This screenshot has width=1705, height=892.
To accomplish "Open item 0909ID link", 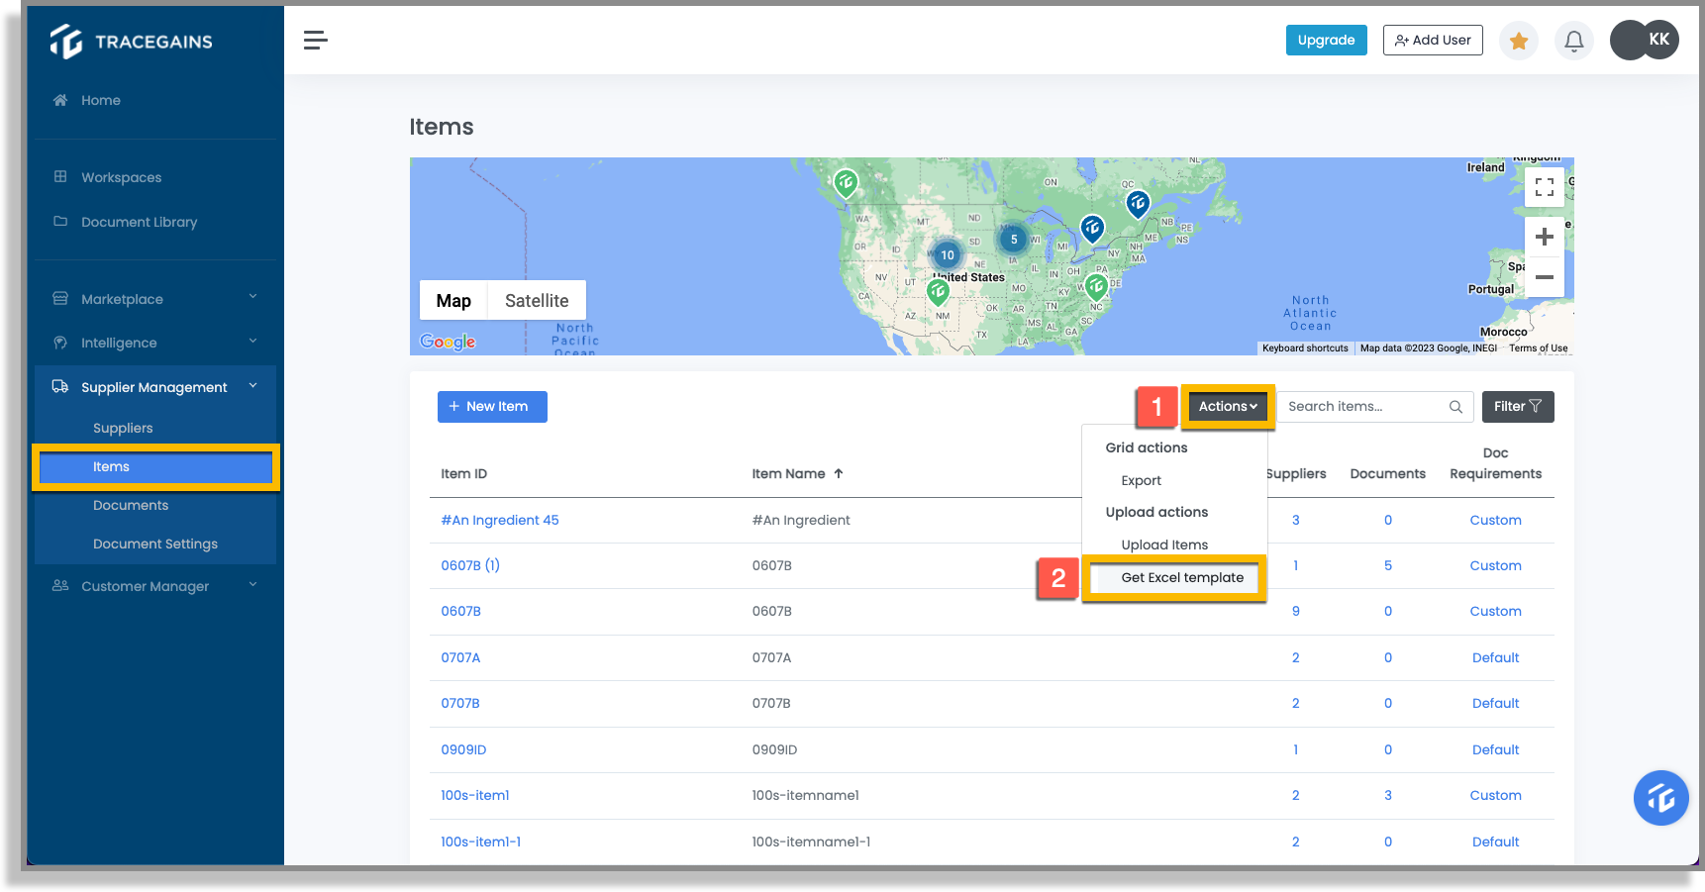I will click(x=463, y=749).
